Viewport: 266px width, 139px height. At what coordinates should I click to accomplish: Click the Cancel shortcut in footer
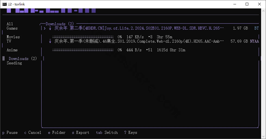(33, 132)
